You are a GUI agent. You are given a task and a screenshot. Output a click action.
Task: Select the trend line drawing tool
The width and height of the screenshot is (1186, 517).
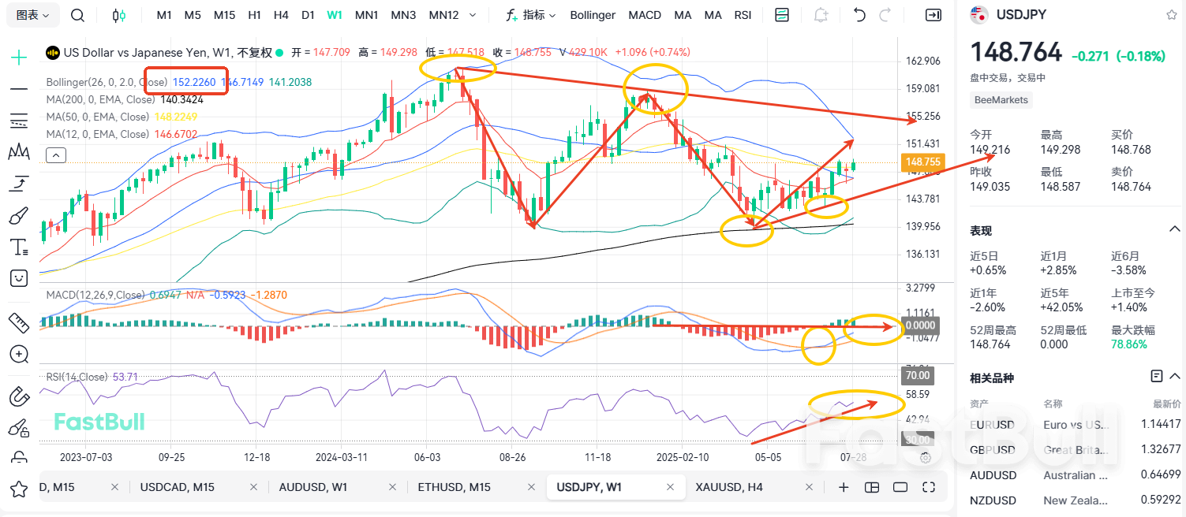pos(18,88)
